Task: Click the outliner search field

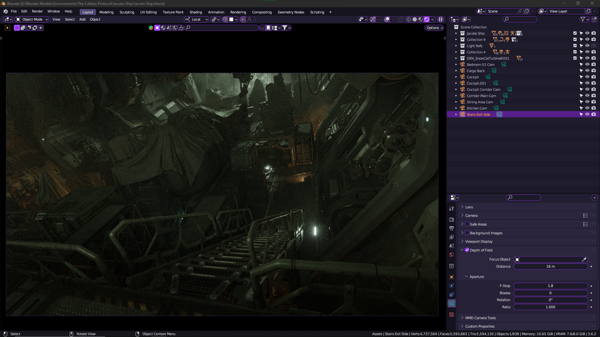Action: (520, 19)
